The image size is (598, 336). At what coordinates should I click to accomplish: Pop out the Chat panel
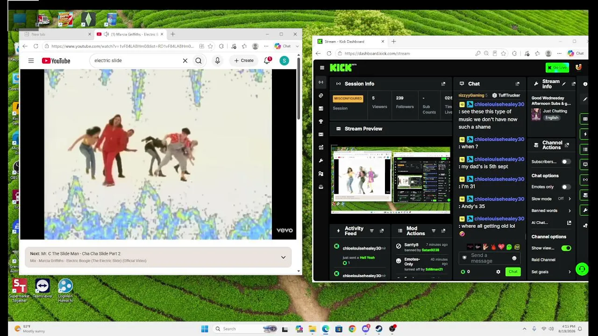click(x=517, y=84)
